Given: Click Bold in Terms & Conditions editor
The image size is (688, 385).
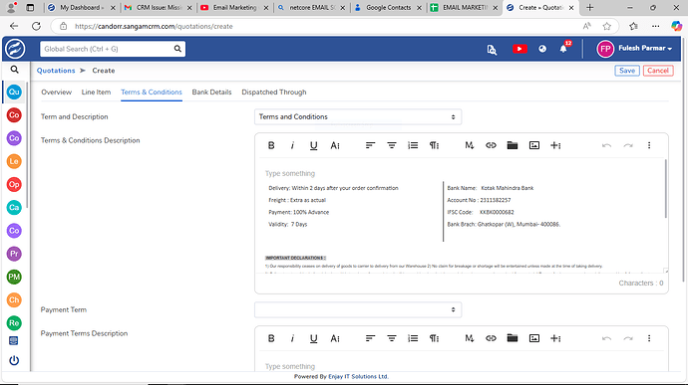Looking at the screenshot, I should 271,145.
